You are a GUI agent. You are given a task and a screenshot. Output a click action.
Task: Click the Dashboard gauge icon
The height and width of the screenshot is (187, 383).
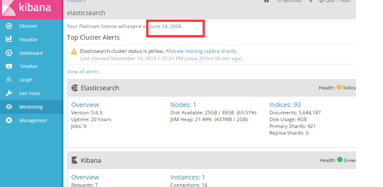[9, 53]
